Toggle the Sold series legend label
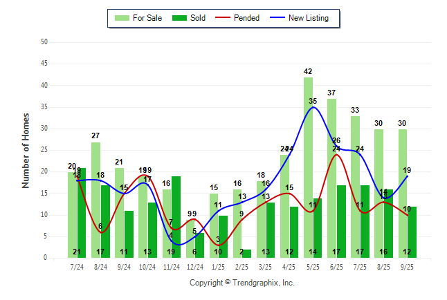Screen dimensions: 447x300 click(198, 18)
